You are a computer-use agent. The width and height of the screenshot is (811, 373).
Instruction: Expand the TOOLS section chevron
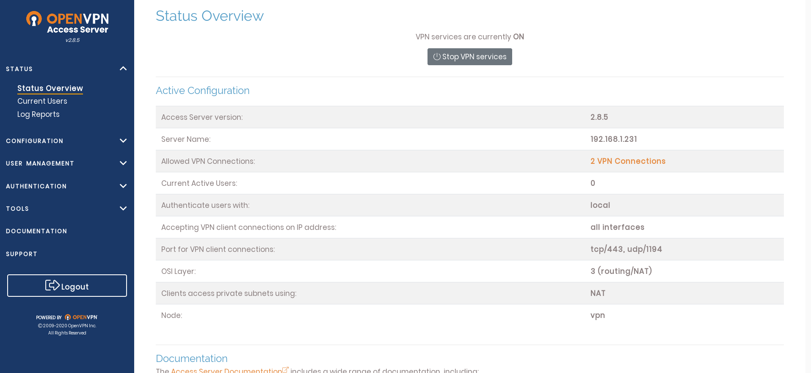click(123, 208)
